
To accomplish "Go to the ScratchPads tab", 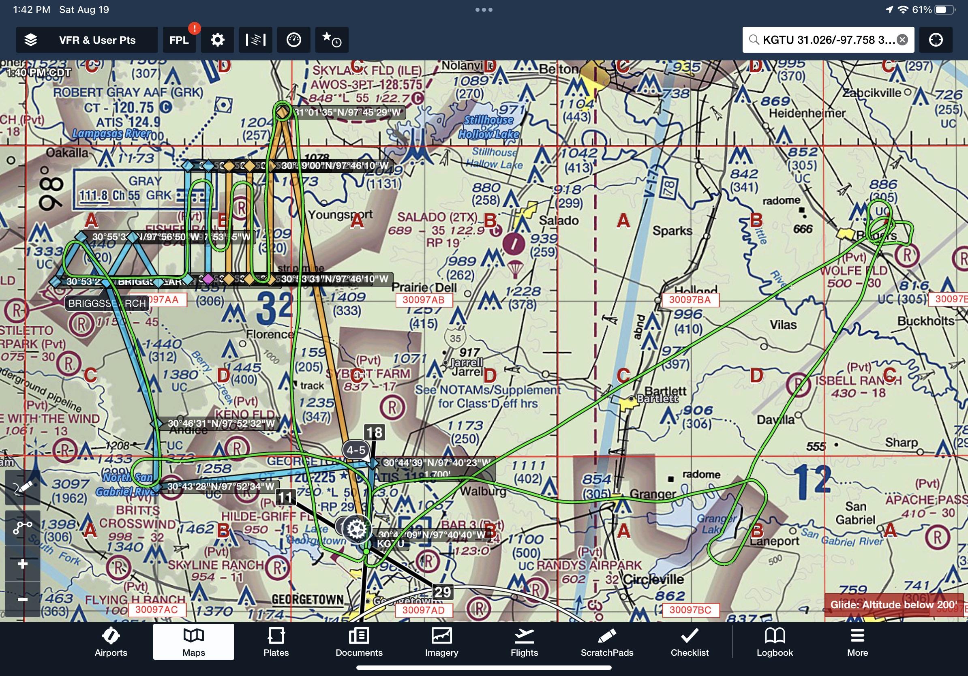I will (x=607, y=643).
